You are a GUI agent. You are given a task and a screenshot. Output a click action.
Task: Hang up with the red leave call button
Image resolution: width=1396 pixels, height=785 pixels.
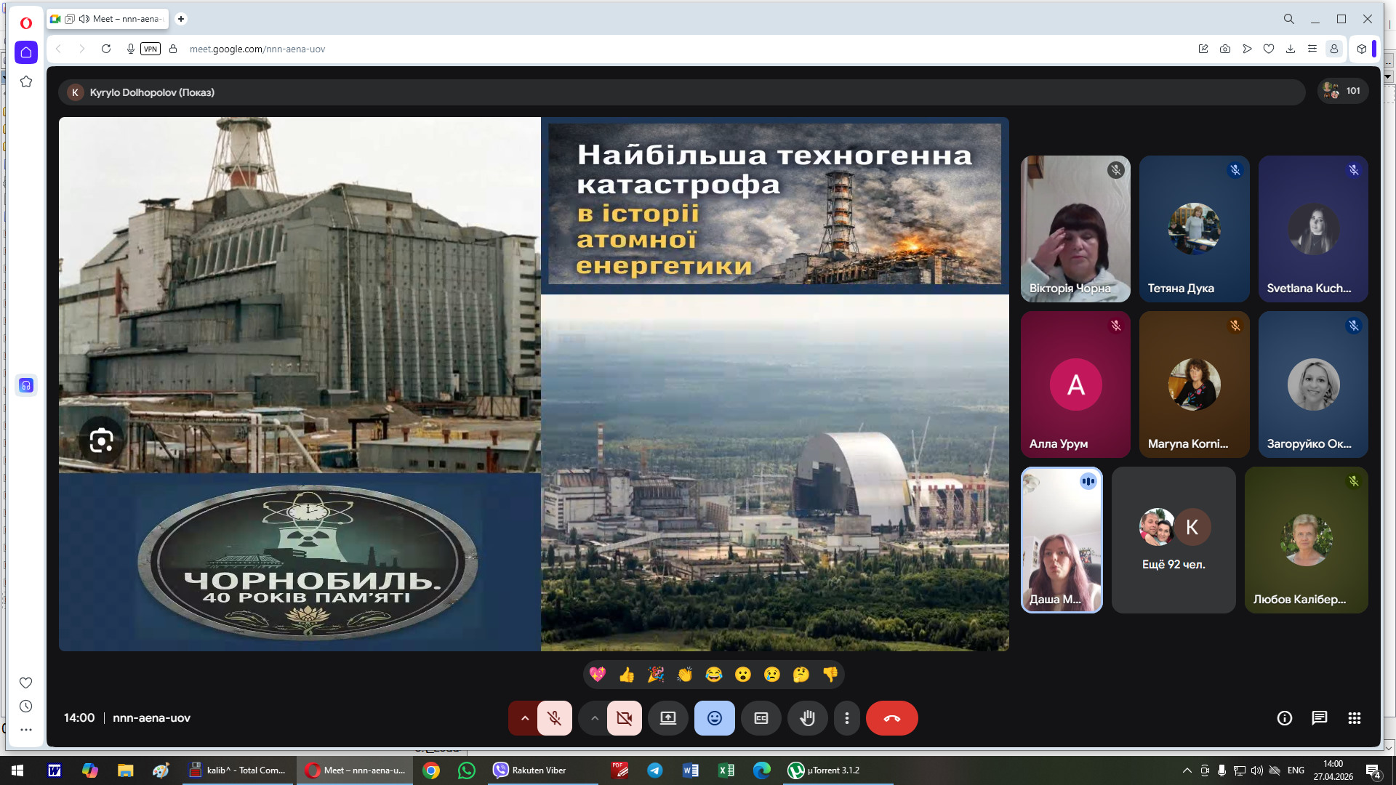[x=891, y=718]
